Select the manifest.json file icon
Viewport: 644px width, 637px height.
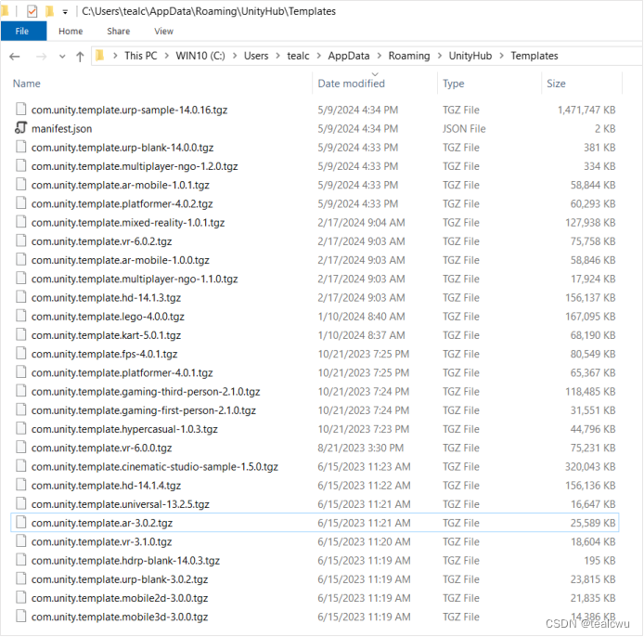coord(21,128)
